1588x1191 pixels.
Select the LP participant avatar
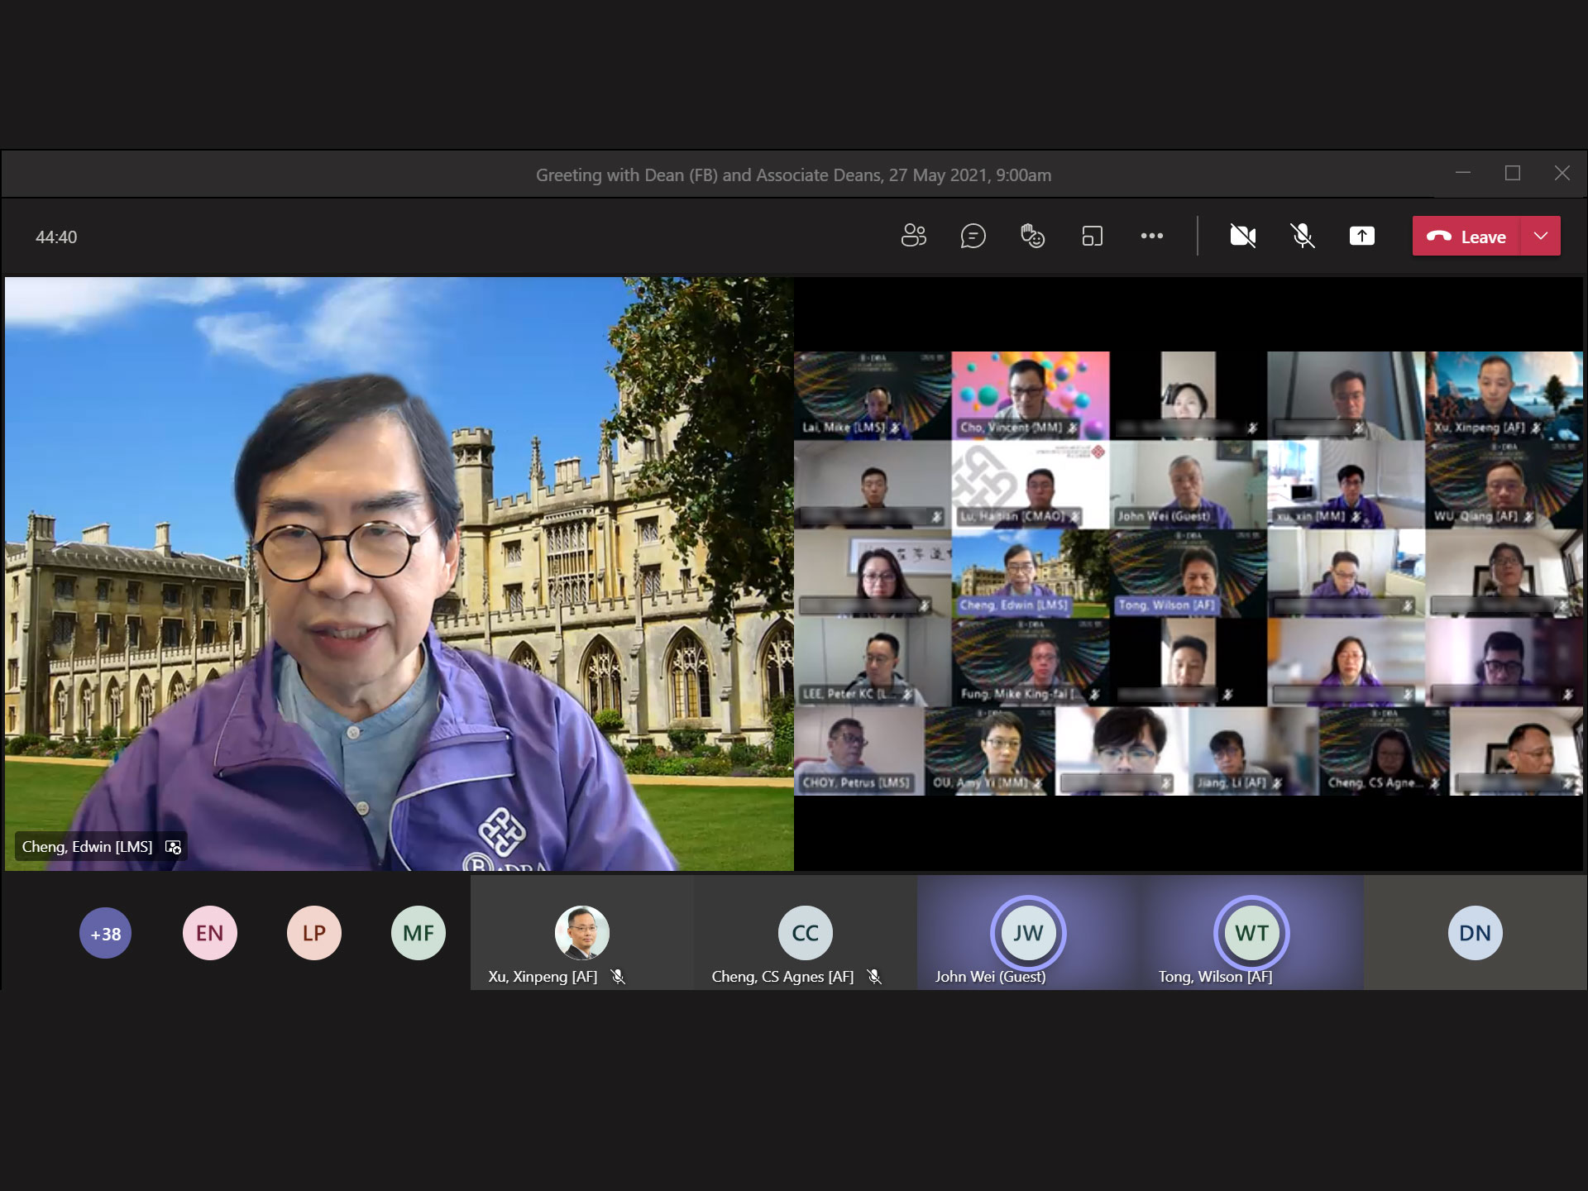coord(313,934)
